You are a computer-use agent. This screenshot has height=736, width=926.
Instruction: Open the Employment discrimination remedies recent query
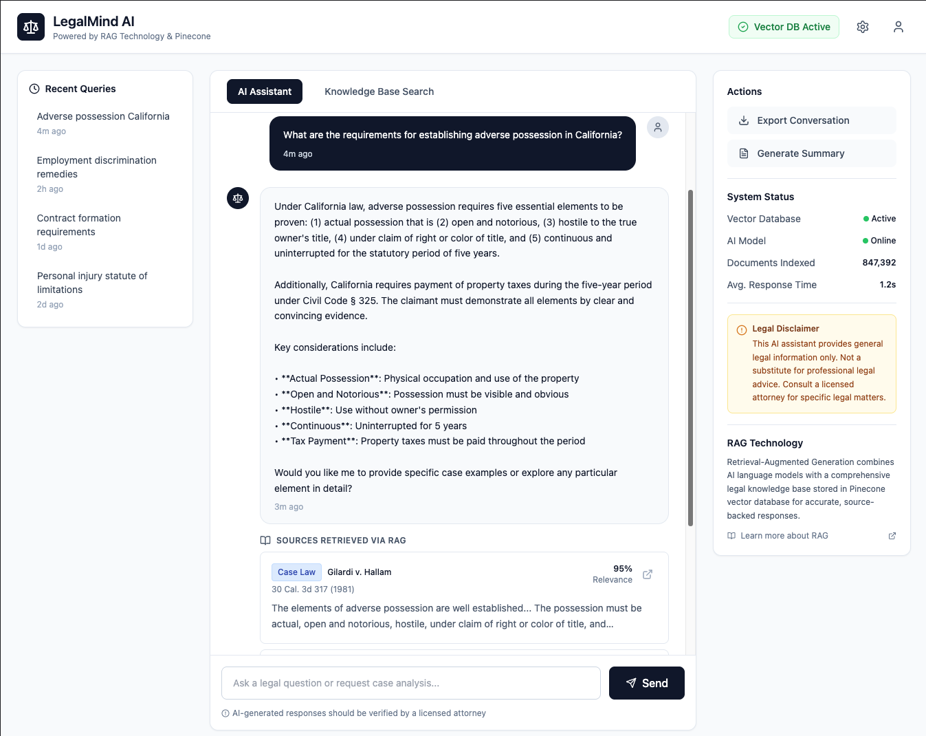click(x=96, y=167)
